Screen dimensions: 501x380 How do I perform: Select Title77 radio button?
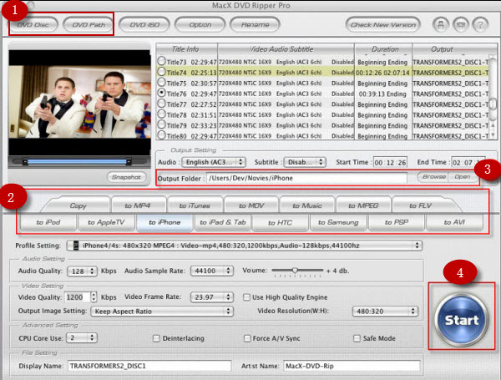click(x=162, y=104)
